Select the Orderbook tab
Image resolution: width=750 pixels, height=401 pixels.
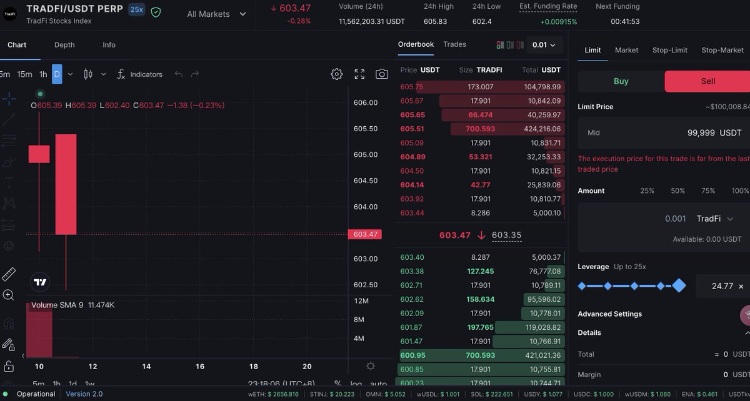click(x=416, y=44)
